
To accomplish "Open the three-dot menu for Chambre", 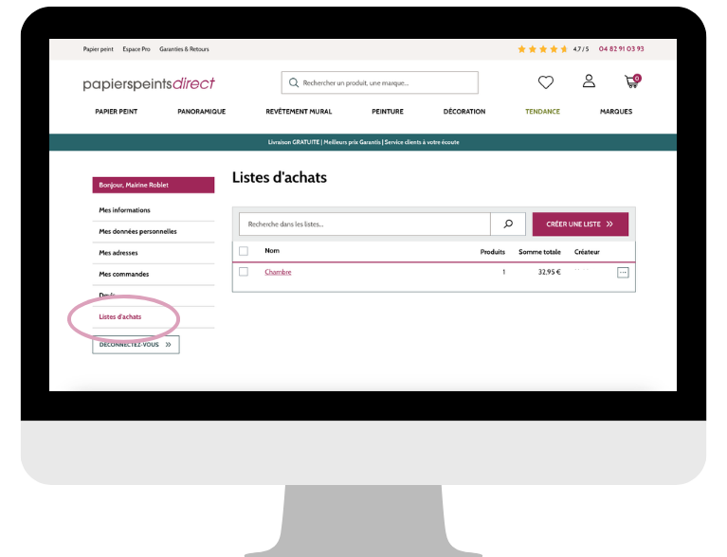I will coord(623,273).
